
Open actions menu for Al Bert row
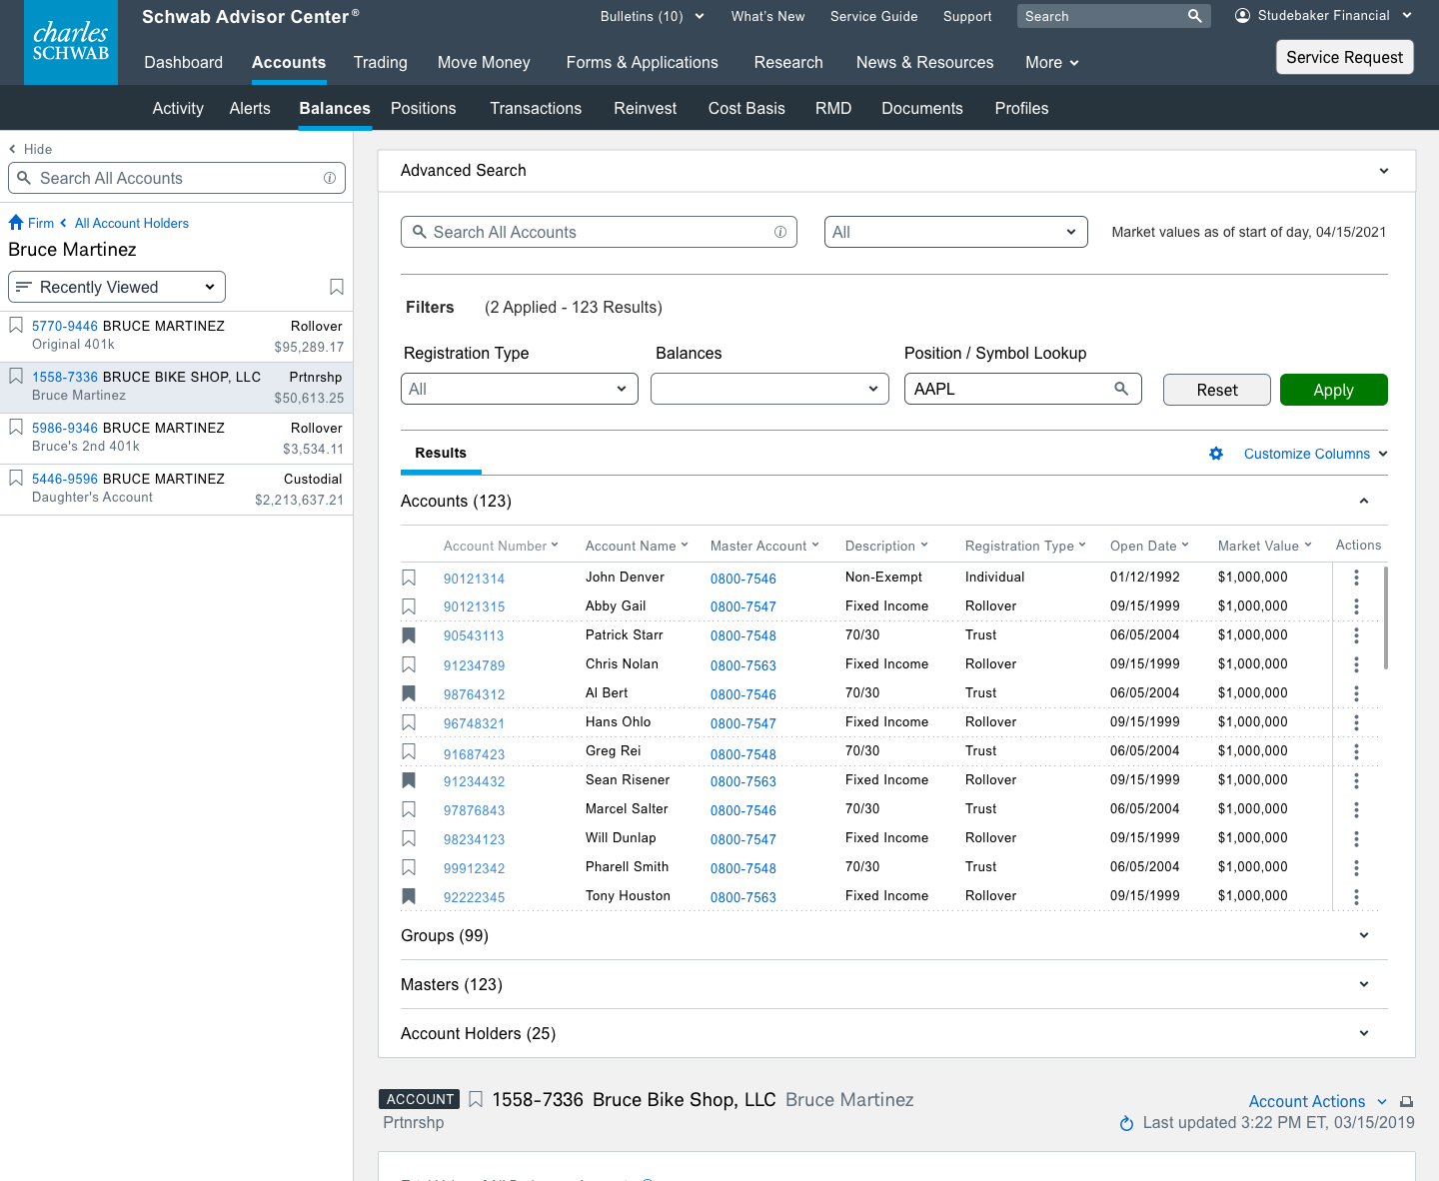(x=1356, y=693)
